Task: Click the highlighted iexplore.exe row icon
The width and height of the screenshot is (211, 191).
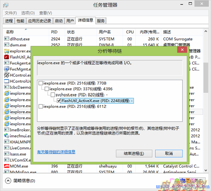Action: [6, 112]
